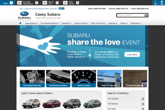Open the New Car Specials tile

pyautogui.click(x=109, y=79)
